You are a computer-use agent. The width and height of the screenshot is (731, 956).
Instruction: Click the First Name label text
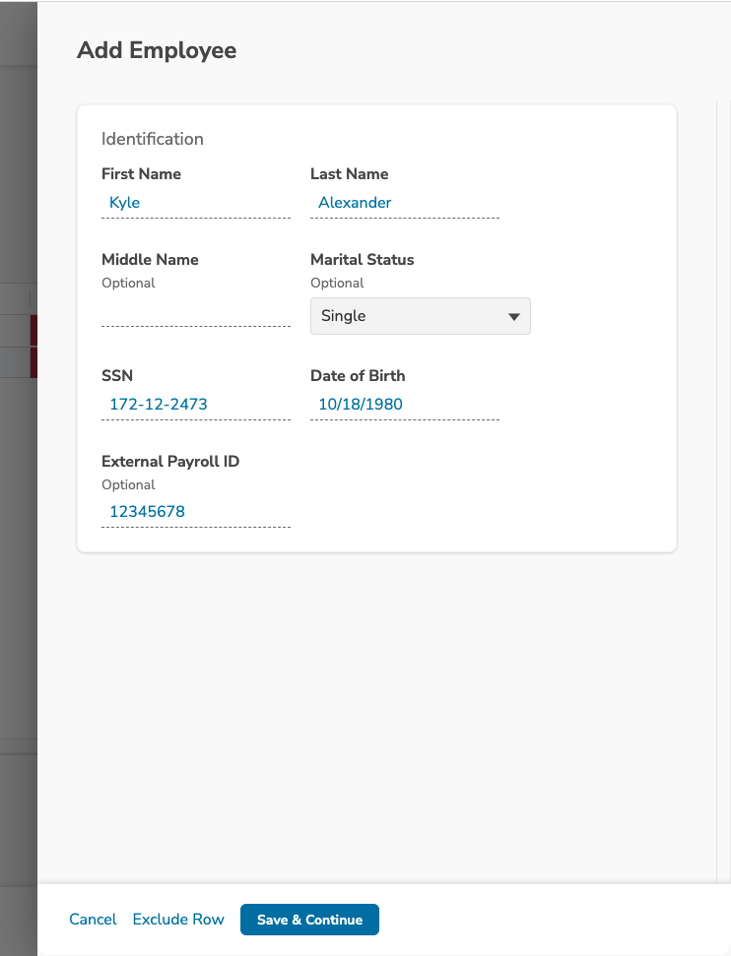(x=141, y=173)
